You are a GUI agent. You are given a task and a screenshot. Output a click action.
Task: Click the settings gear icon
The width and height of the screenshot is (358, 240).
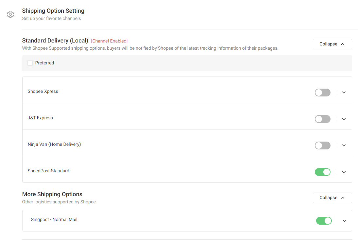click(10, 14)
